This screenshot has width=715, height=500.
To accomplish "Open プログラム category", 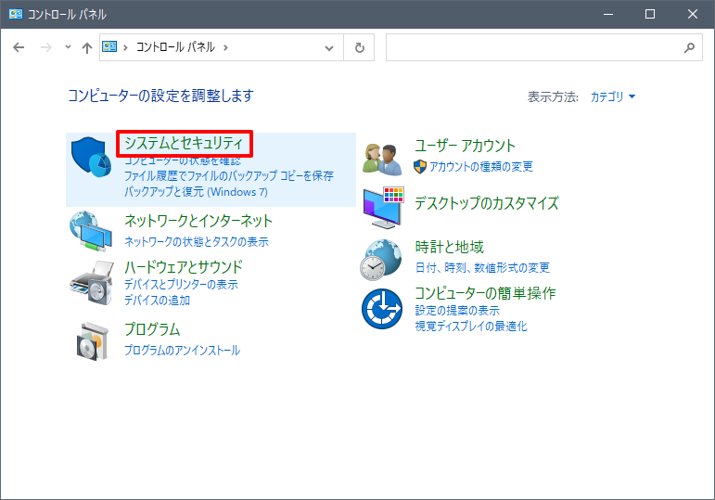I will point(152,329).
